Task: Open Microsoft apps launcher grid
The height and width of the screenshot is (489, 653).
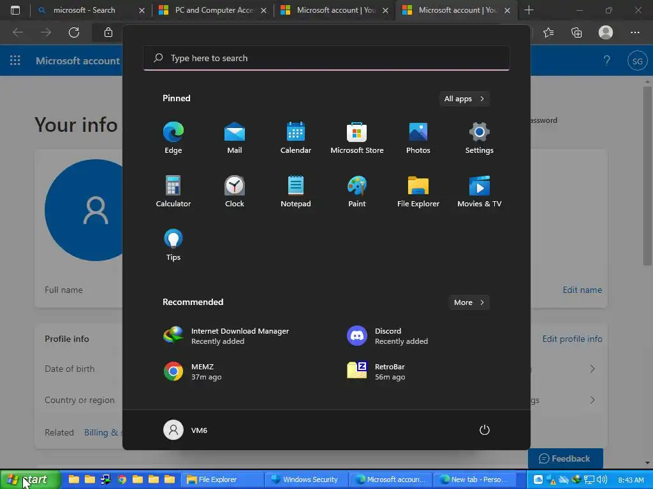Action: [x=15, y=60]
